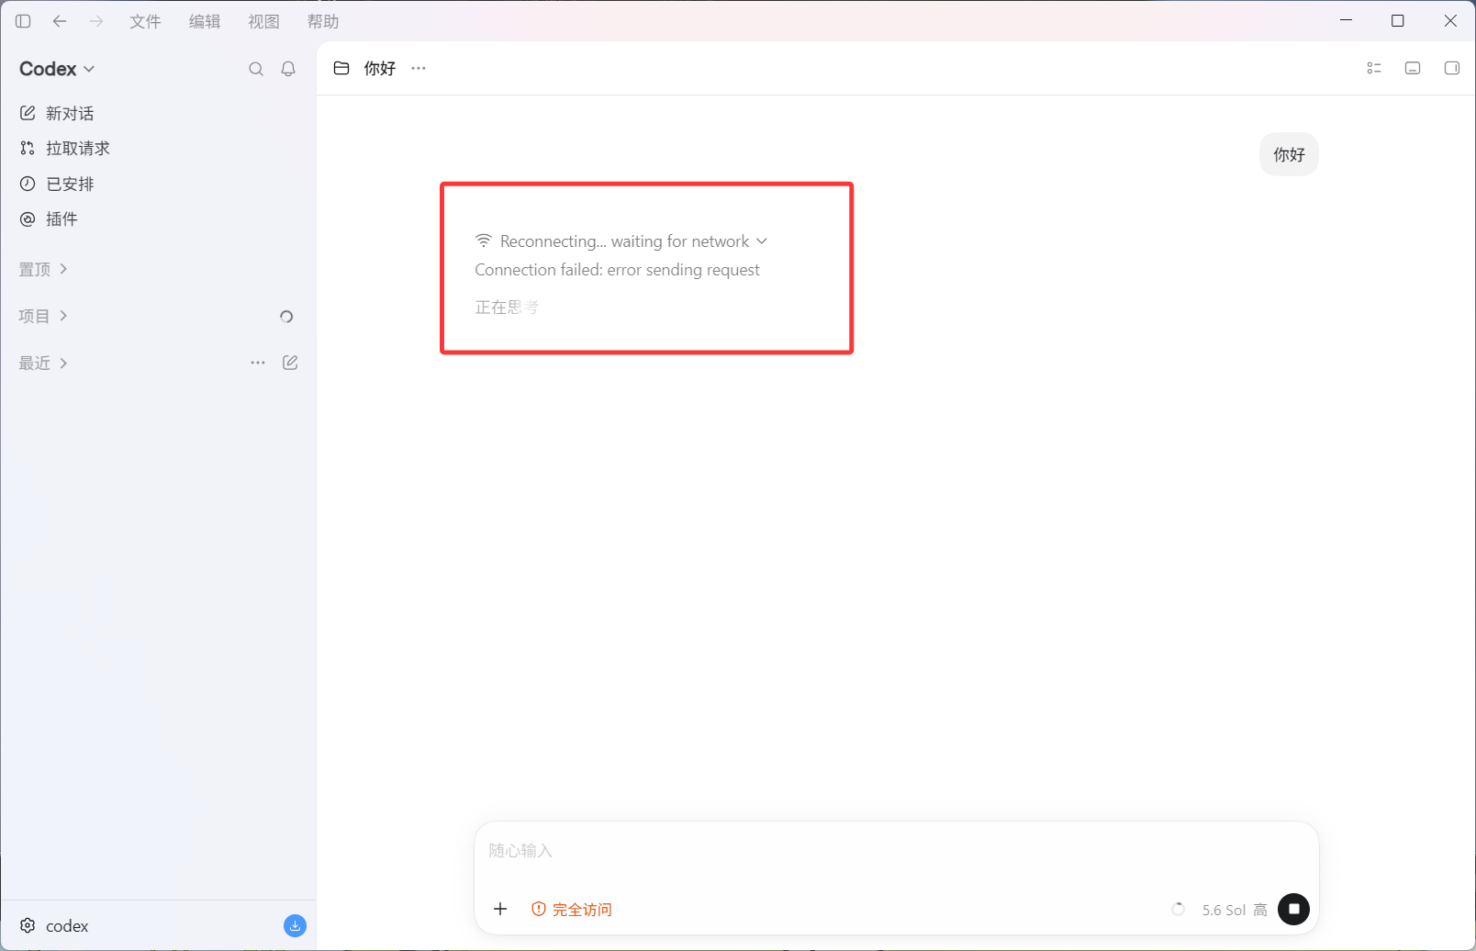Minimize the Codex window
Viewport: 1476px width, 951px height.
(x=1347, y=20)
